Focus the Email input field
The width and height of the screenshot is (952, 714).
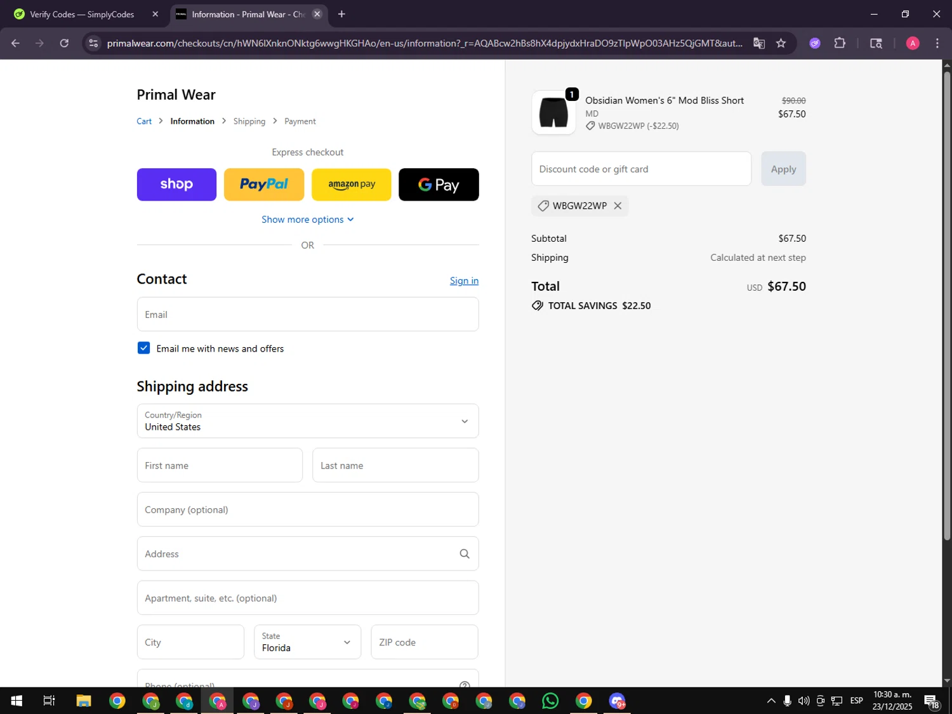[308, 314]
